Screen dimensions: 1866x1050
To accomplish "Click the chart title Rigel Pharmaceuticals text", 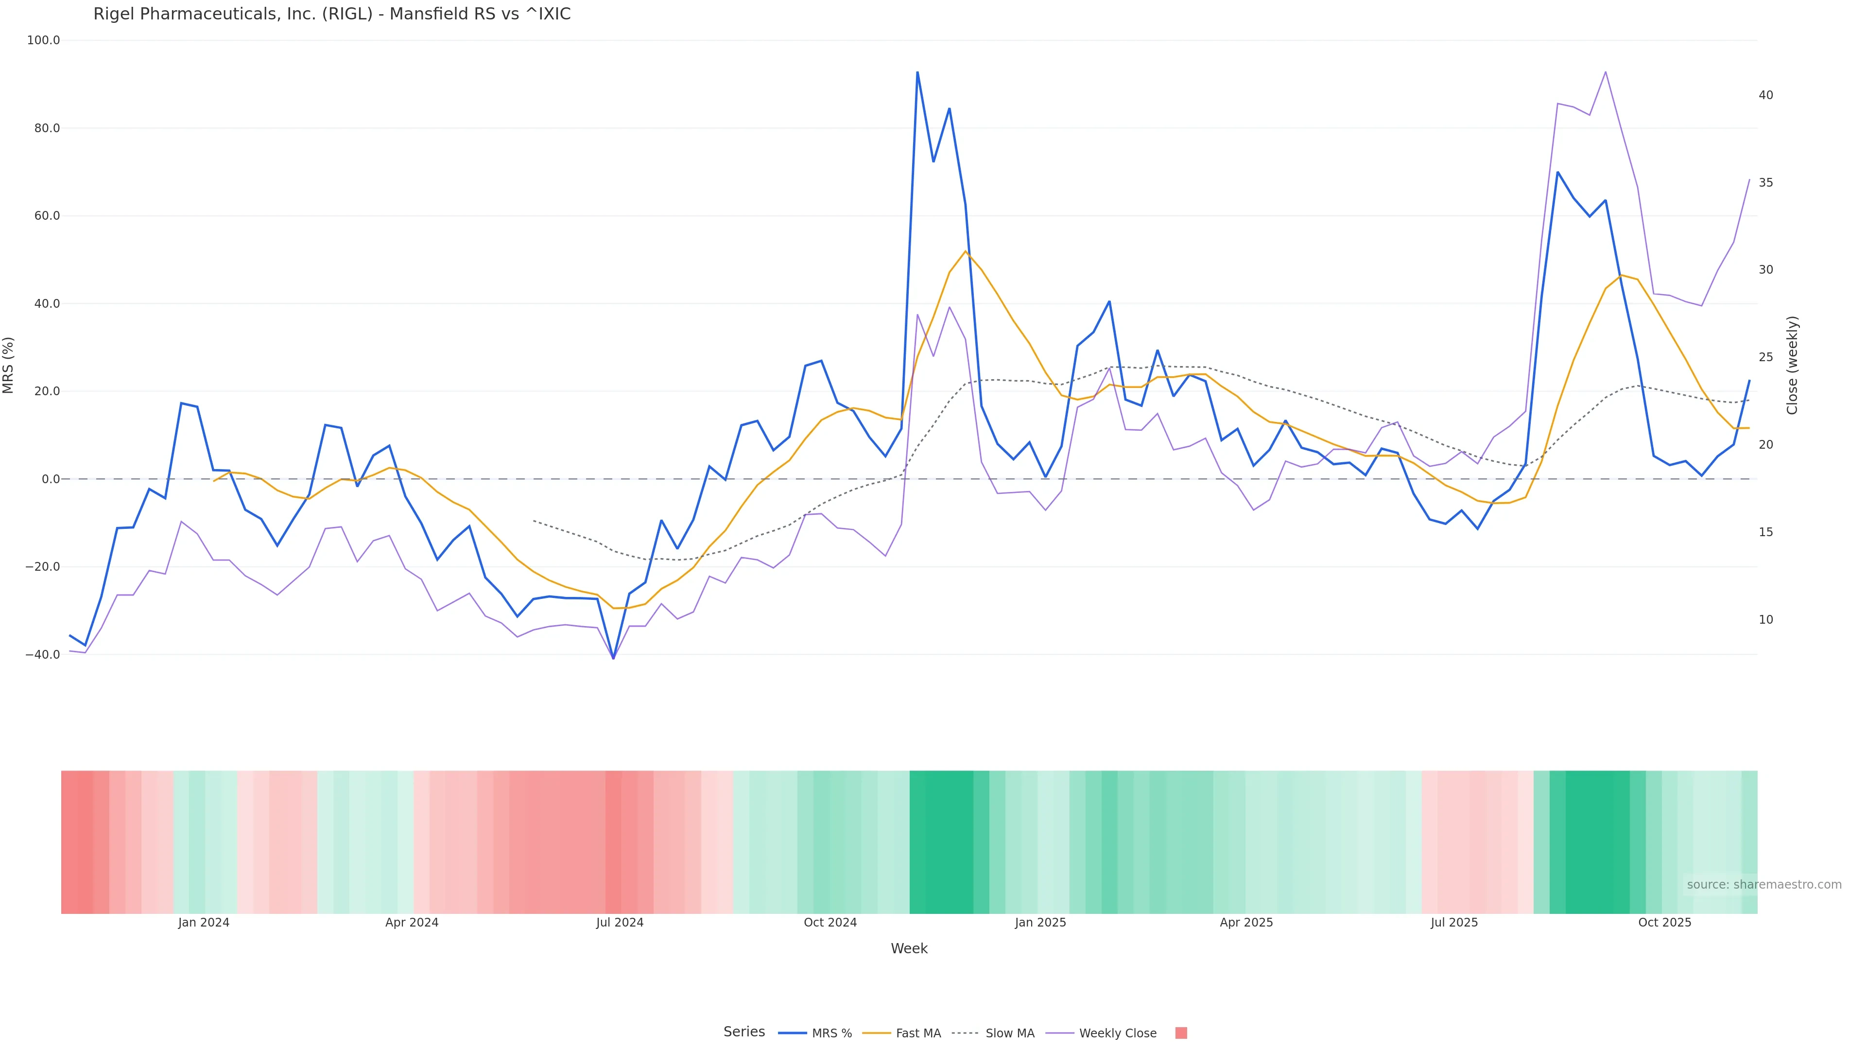I will pos(332,15).
